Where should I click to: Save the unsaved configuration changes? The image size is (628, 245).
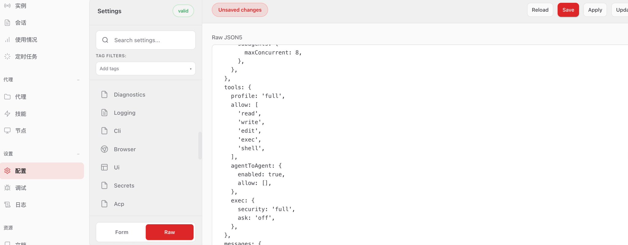pos(568,10)
